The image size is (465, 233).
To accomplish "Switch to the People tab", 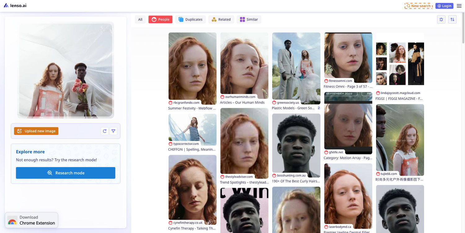I will point(160,20).
